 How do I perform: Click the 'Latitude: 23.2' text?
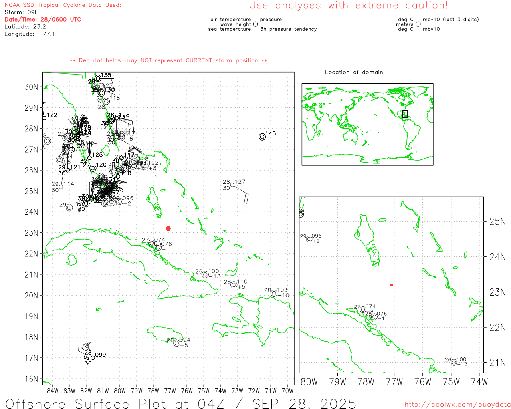(25, 27)
